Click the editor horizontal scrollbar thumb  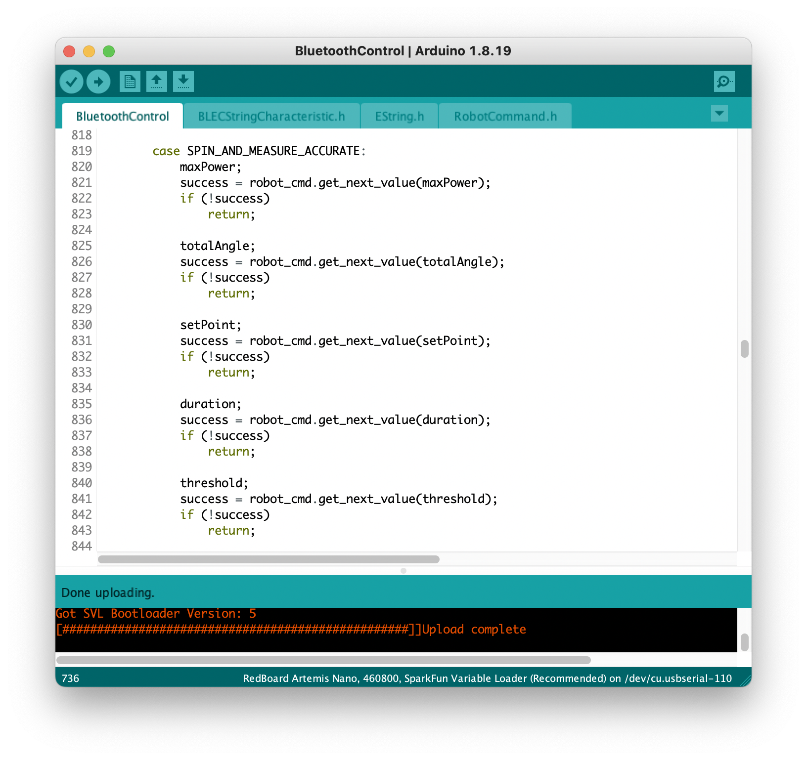click(269, 559)
